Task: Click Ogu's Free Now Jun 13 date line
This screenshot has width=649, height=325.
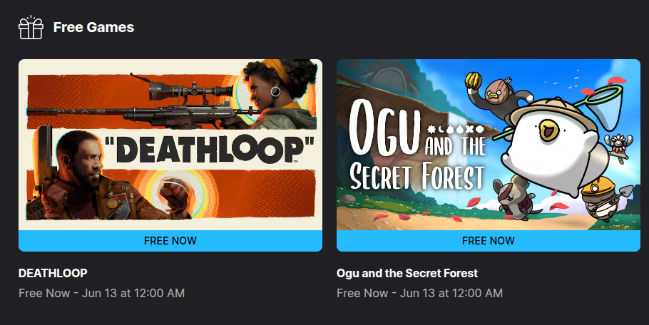Action: (419, 293)
